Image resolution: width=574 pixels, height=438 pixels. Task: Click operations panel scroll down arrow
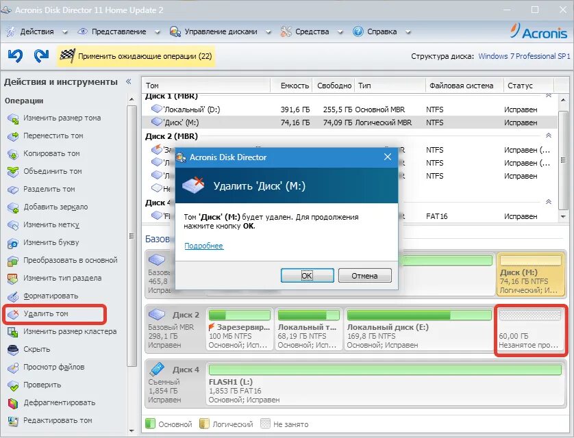[132, 431]
